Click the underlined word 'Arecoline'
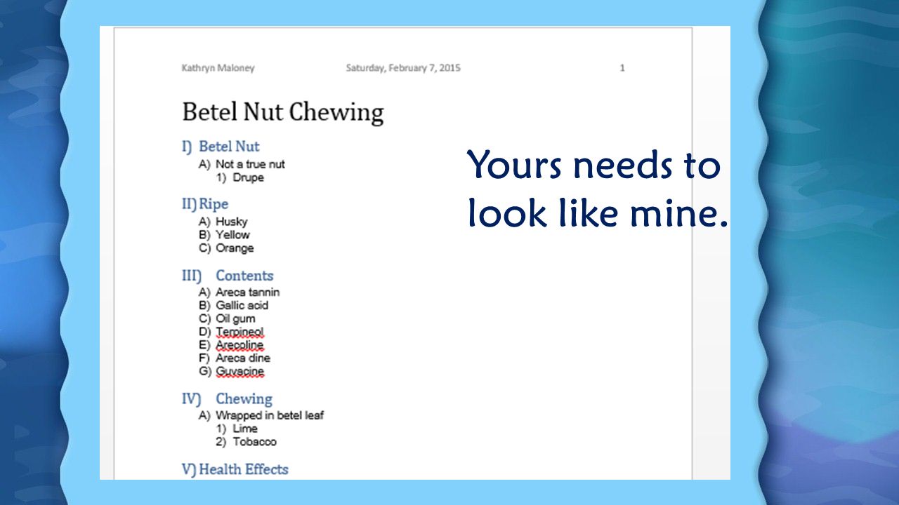 point(239,345)
